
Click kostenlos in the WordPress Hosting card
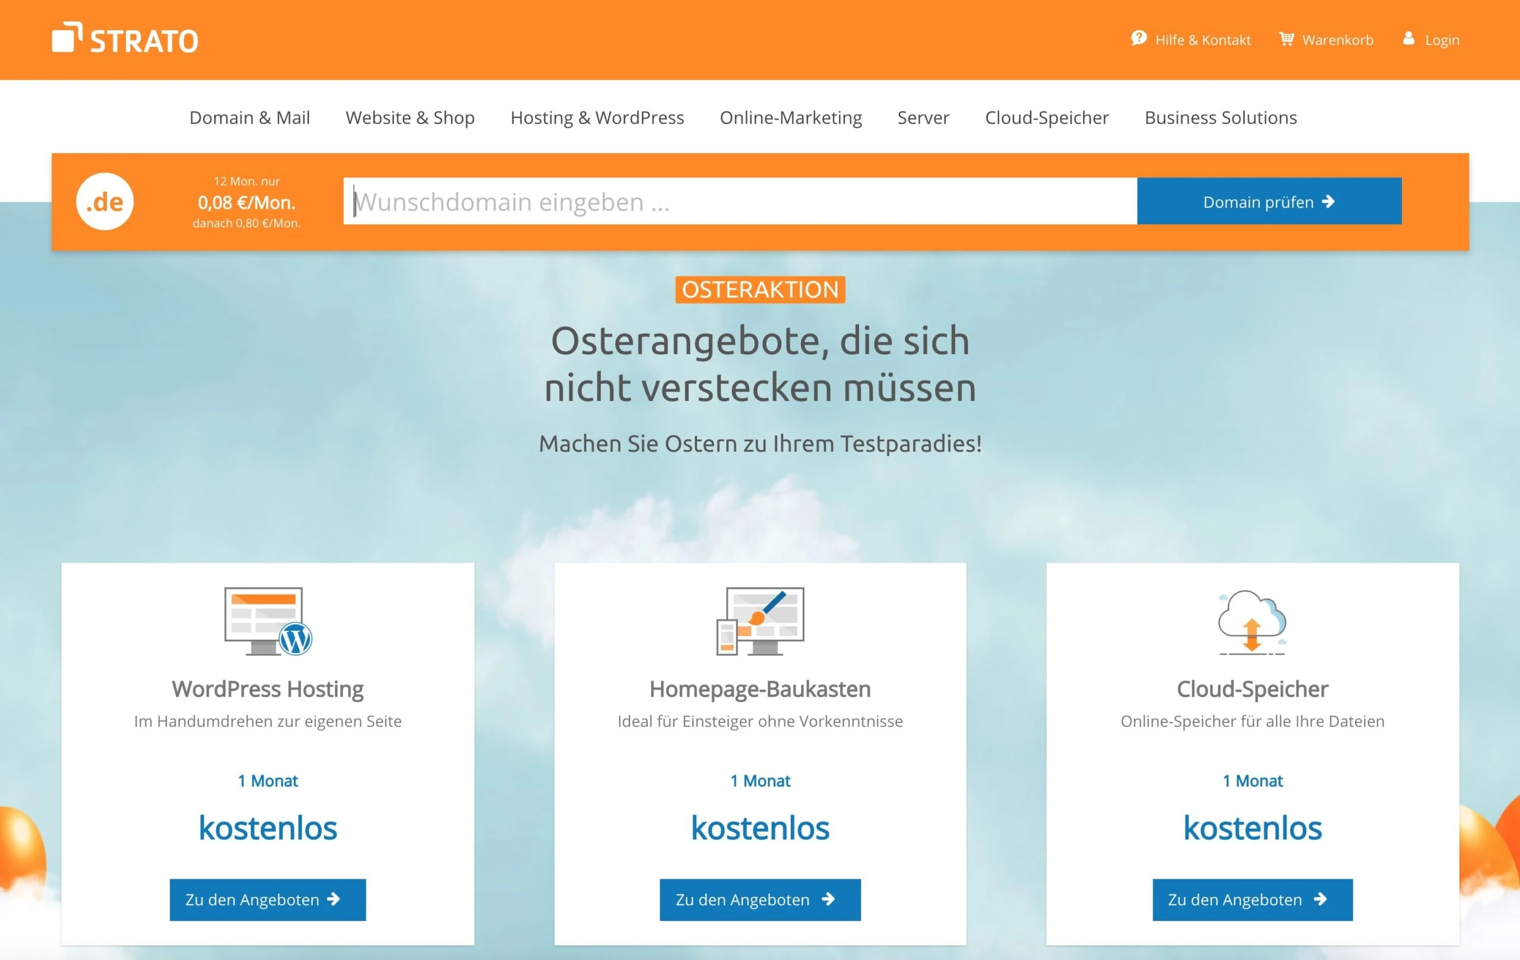click(x=268, y=828)
